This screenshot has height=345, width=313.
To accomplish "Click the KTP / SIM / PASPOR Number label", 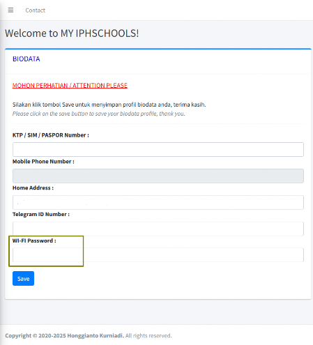I will 51,135.
